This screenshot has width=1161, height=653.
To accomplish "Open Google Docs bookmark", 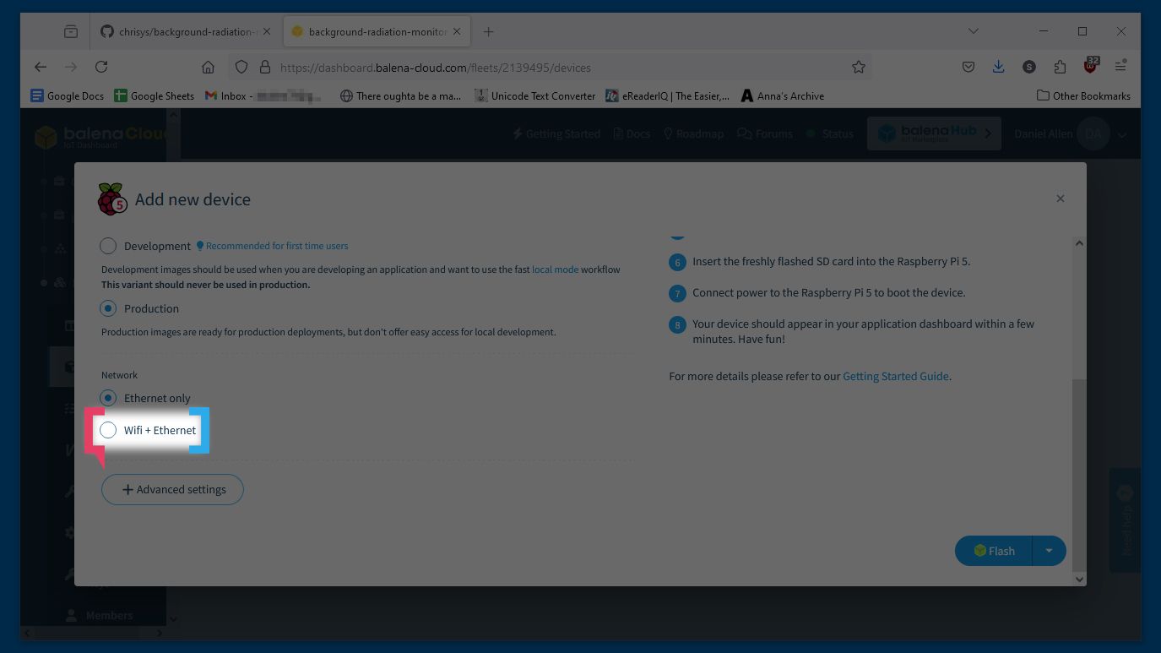I will 67,95.
